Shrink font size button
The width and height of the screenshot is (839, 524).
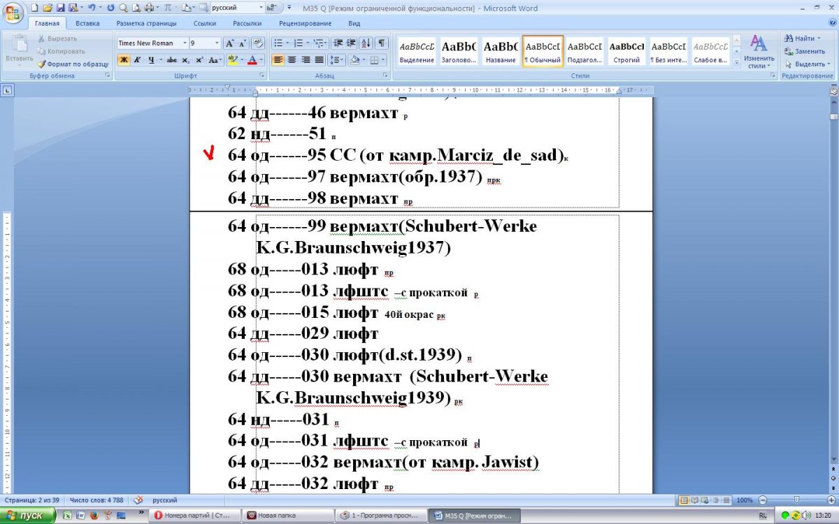[x=243, y=43]
